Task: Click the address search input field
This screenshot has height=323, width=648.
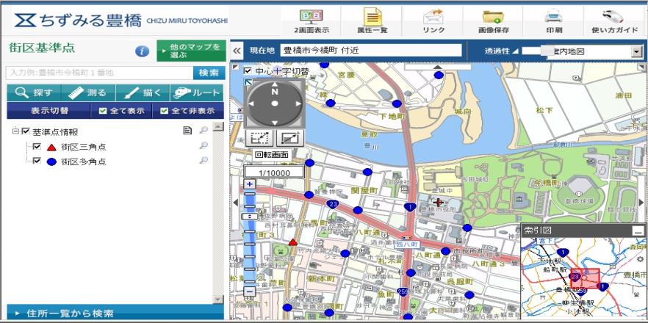Action: 98,73
